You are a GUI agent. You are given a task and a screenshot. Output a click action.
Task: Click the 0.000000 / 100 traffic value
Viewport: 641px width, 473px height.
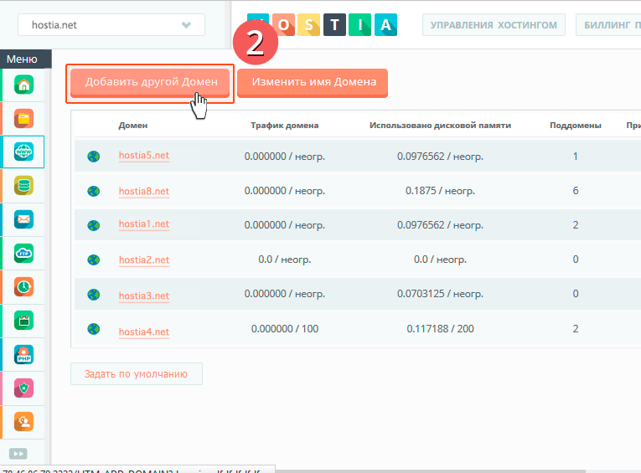(x=285, y=329)
